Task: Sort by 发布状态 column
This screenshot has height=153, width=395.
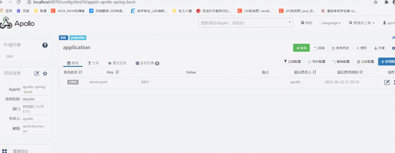Action: tap(81, 72)
